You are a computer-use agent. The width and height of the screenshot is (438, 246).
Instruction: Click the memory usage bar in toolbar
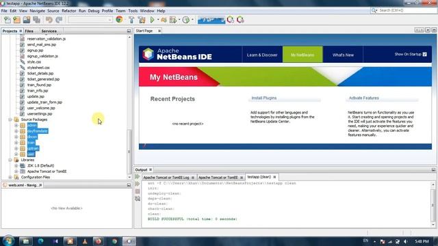click(x=211, y=20)
